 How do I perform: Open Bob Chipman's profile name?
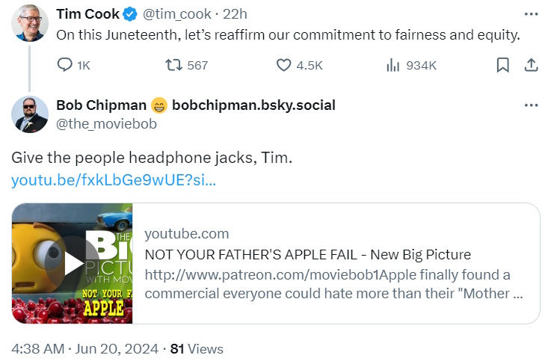(x=101, y=105)
